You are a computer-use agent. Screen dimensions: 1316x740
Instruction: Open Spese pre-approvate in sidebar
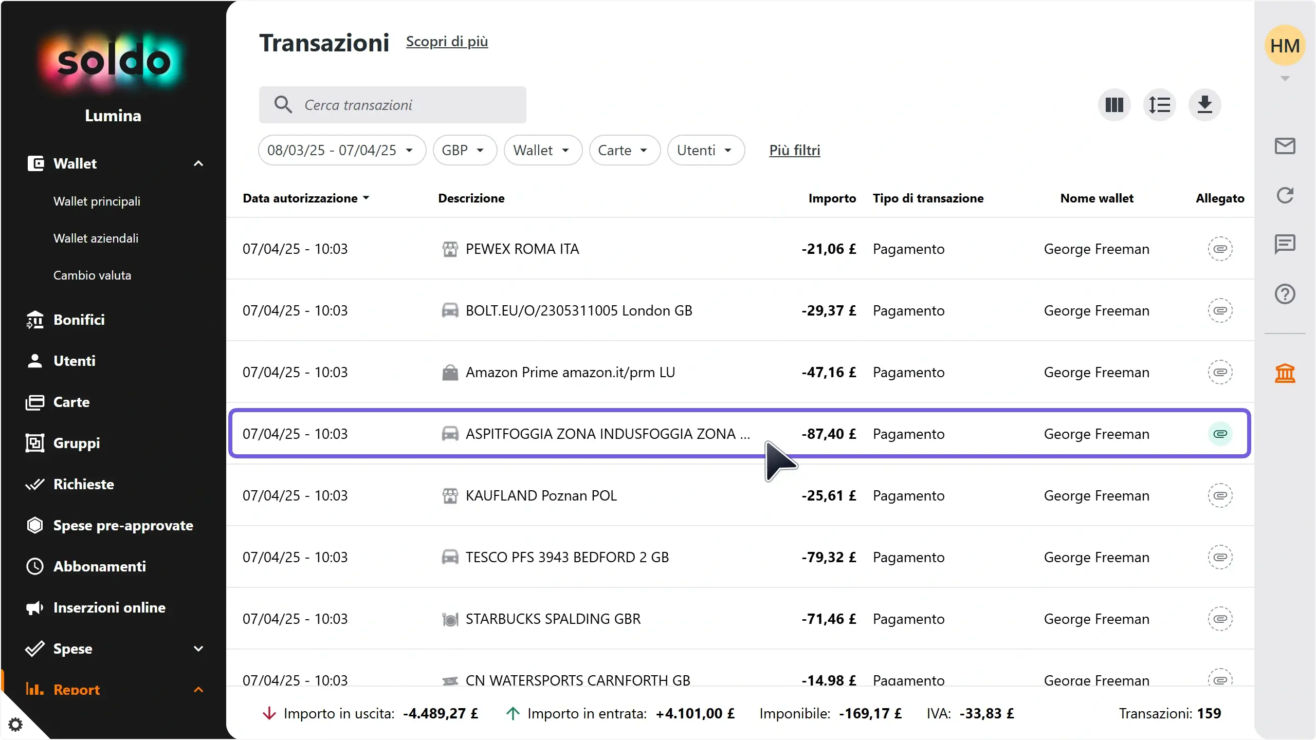point(123,525)
